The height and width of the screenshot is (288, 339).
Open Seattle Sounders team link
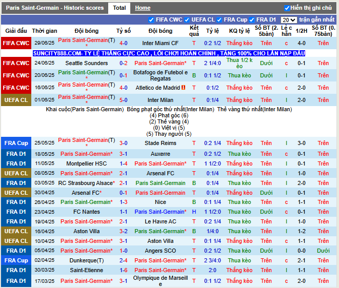pos(87,63)
